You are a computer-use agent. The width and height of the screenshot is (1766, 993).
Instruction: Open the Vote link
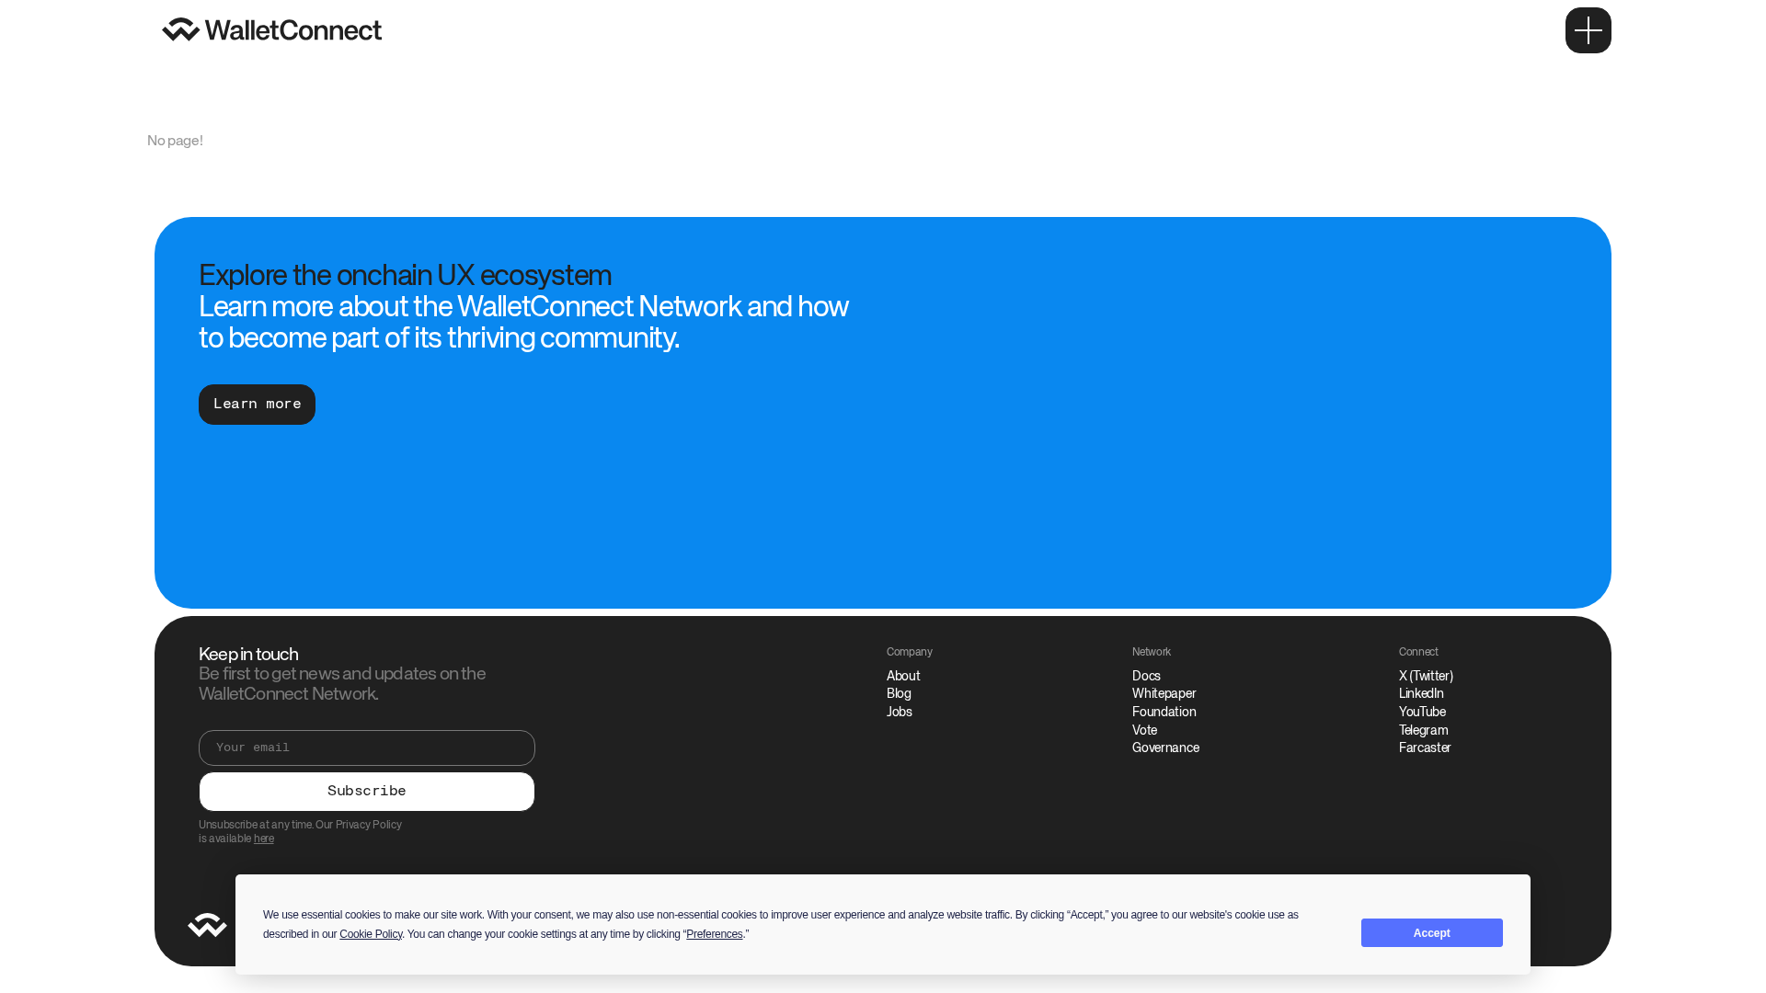(x=1144, y=730)
